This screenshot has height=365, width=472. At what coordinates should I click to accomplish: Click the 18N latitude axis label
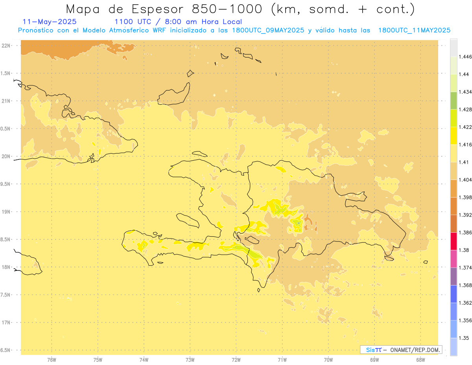click(x=6, y=267)
